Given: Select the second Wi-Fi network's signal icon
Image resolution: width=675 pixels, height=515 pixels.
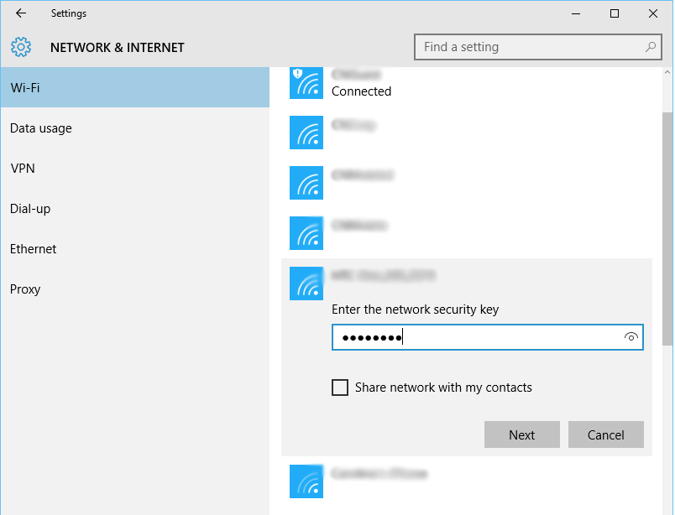Looking at the screenshot, I should point(306,133).
